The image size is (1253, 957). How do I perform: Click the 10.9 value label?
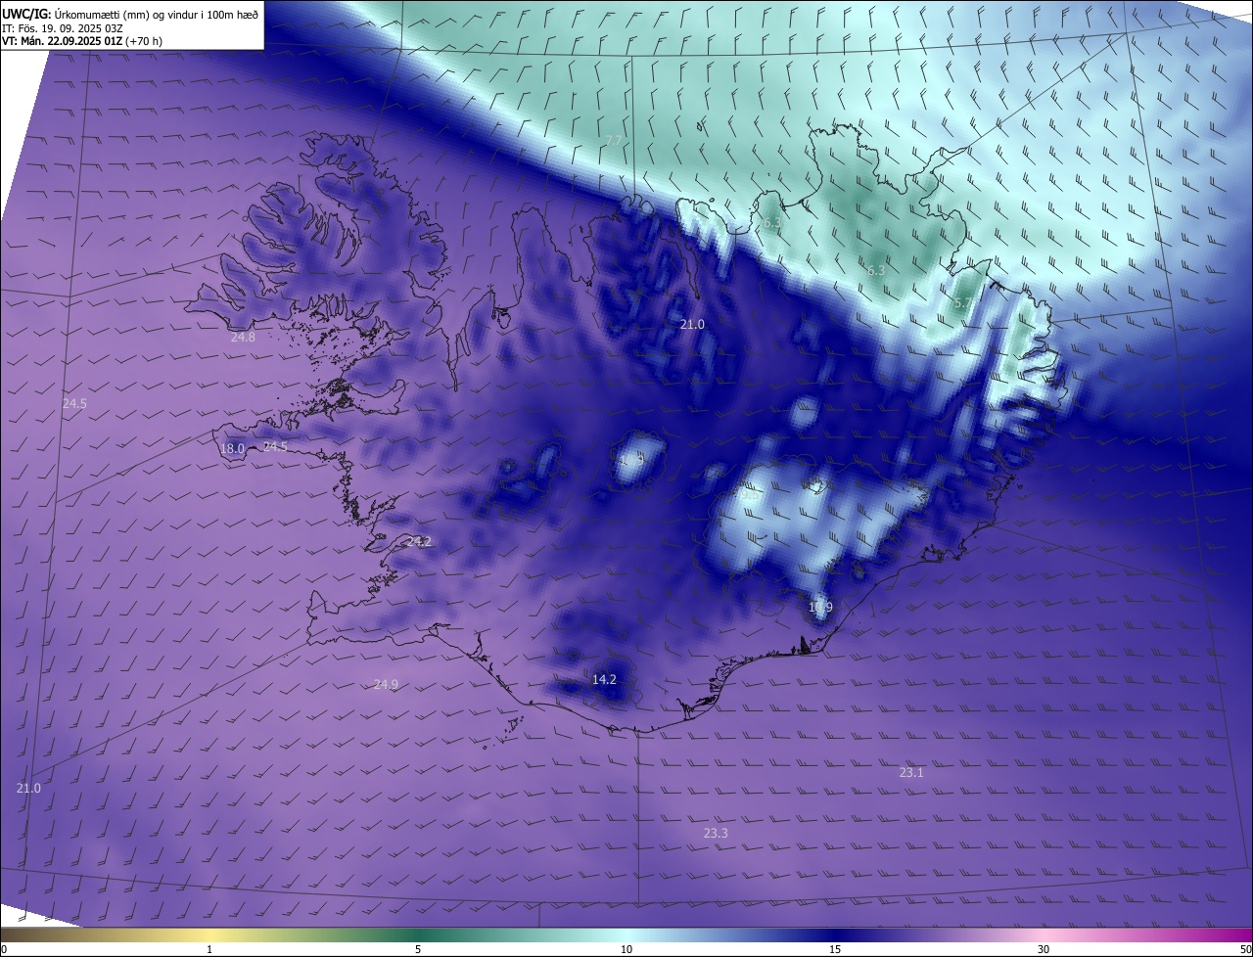click(820, 608)
